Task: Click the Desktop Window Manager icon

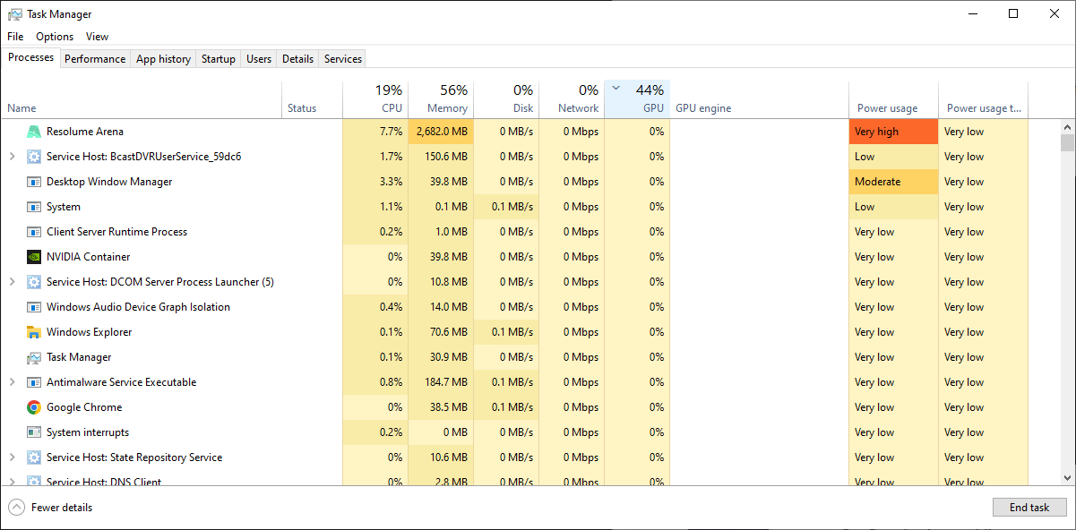Action: pyautogui.click(x=34, y=182)
